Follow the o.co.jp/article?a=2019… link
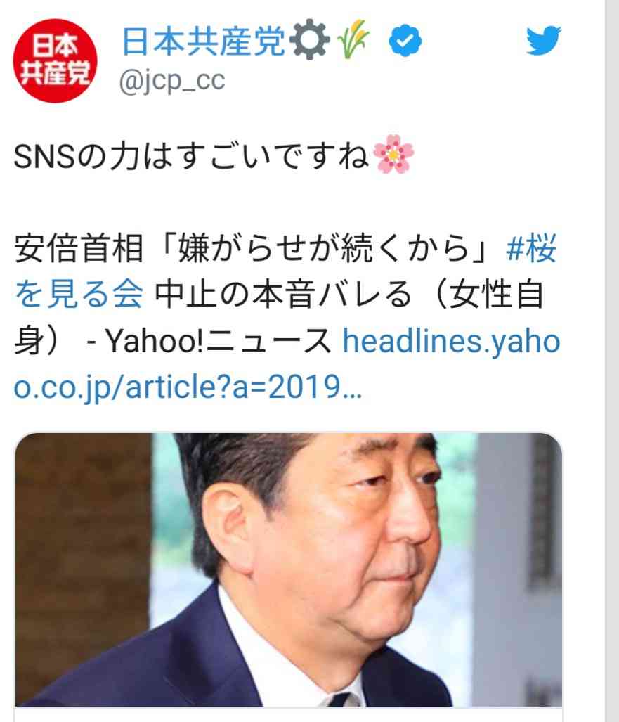The height and width of the screenshot is (722, 619). (188, 387)
